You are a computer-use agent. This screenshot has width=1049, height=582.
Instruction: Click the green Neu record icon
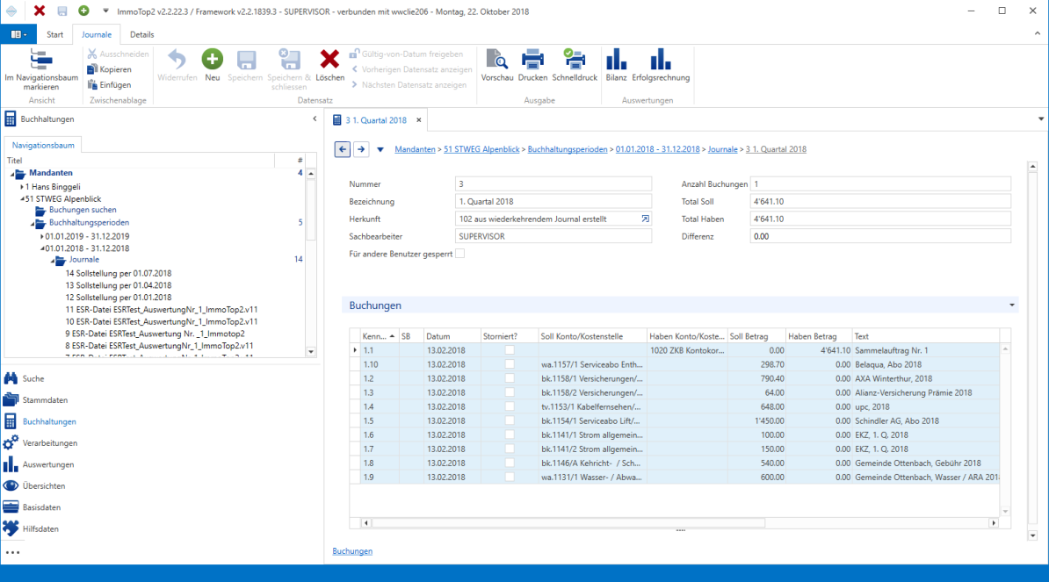212,60
